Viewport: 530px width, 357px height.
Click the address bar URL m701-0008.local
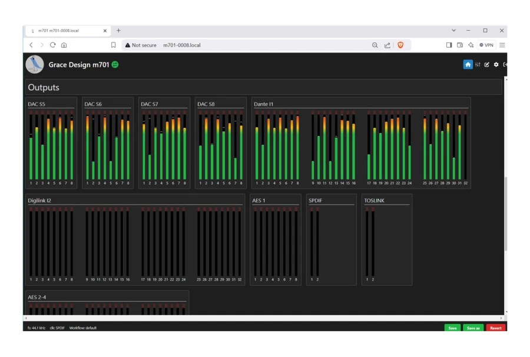coord(182,45)
